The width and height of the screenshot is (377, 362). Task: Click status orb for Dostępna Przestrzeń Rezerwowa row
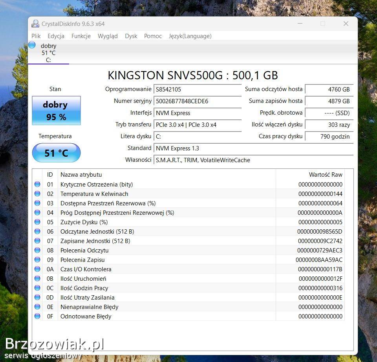(37, 203)
